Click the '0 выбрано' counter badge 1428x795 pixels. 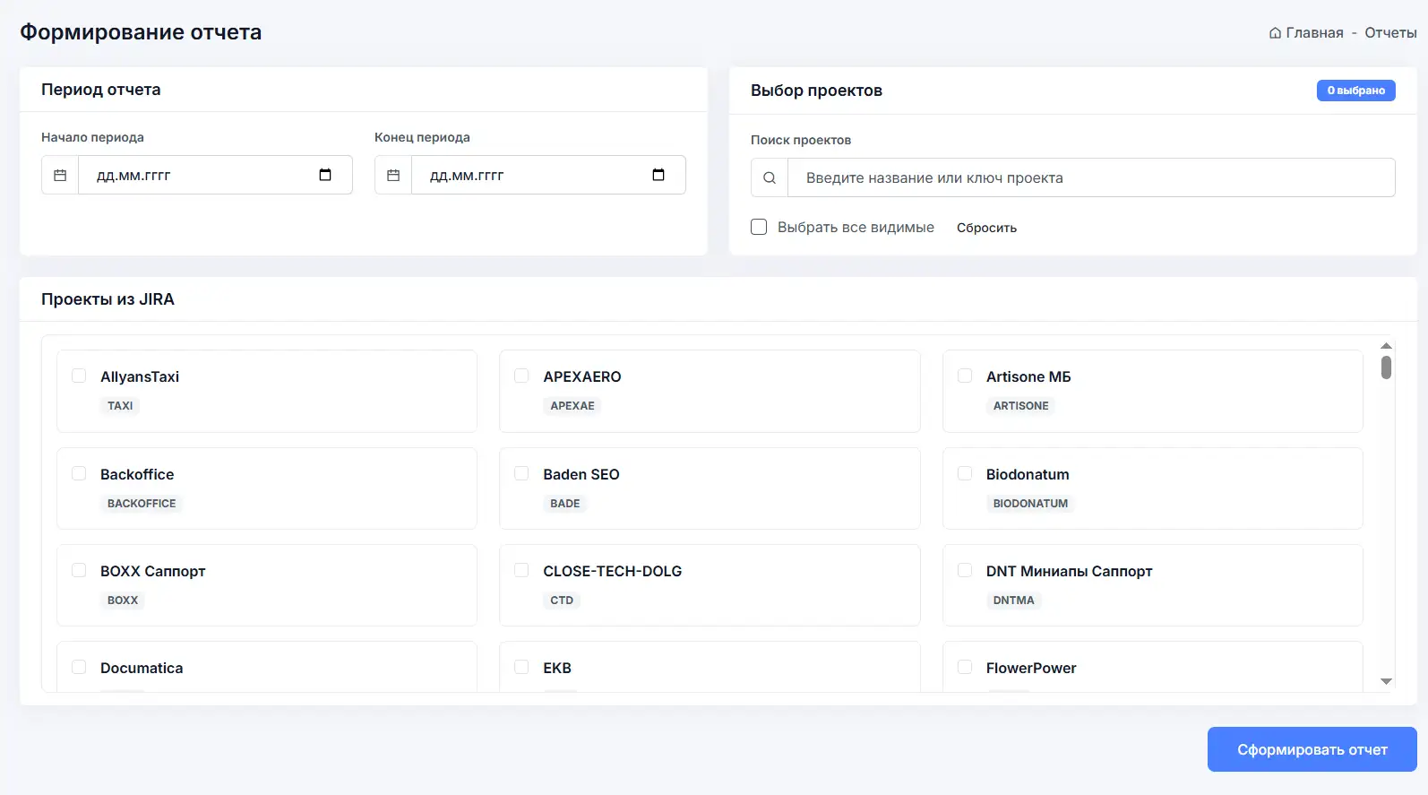click(x=1355, y=91)
